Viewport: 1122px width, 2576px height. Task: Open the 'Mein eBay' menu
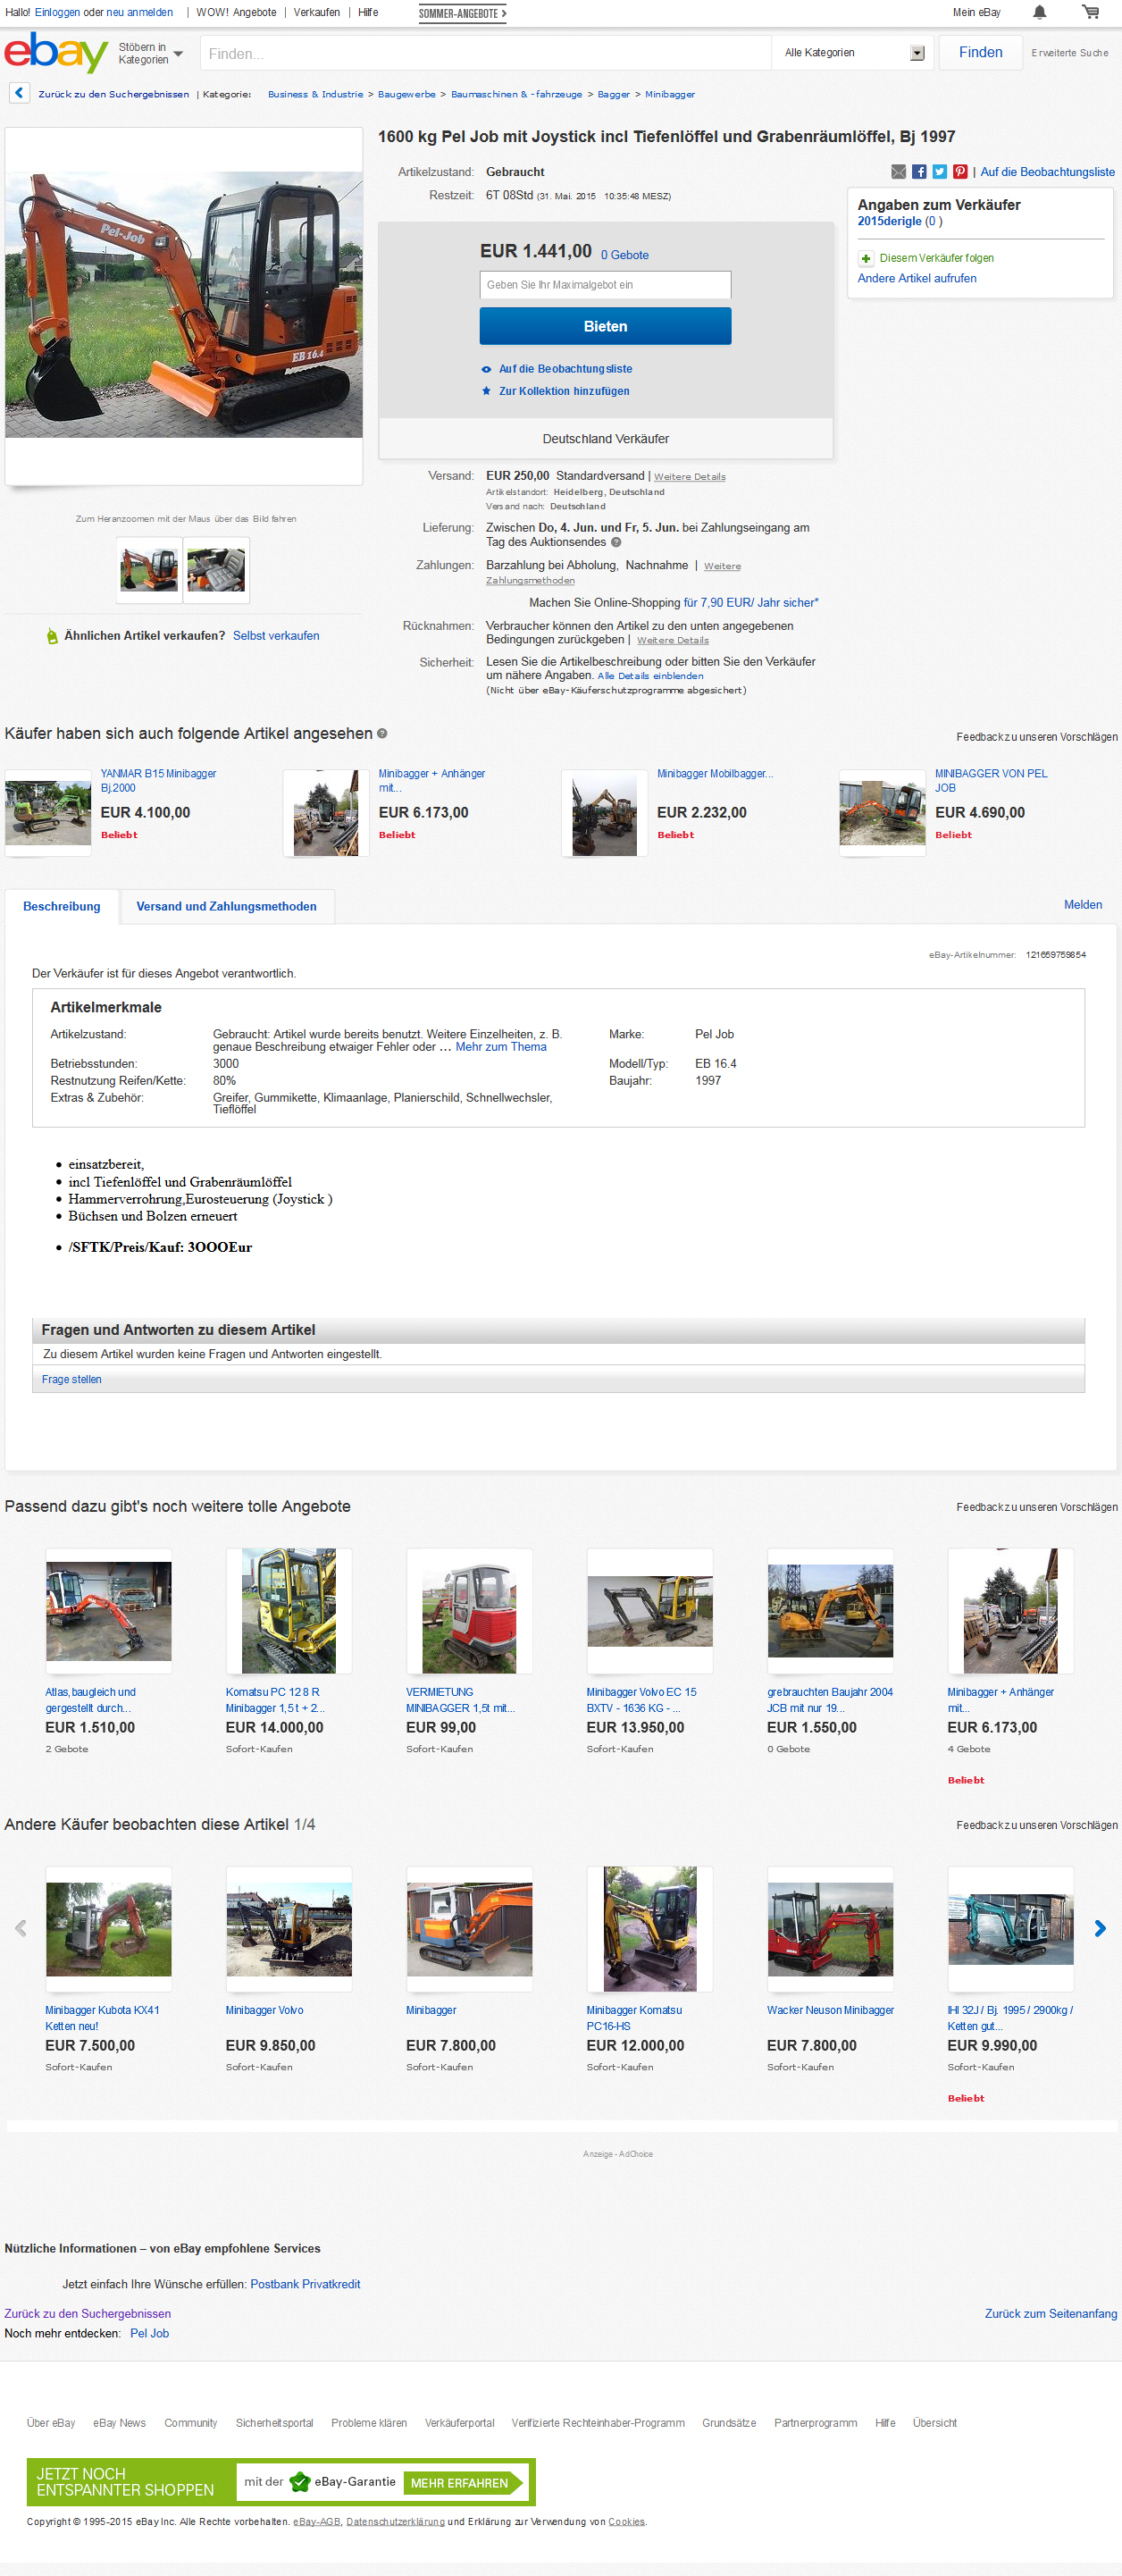click(976, 12)
